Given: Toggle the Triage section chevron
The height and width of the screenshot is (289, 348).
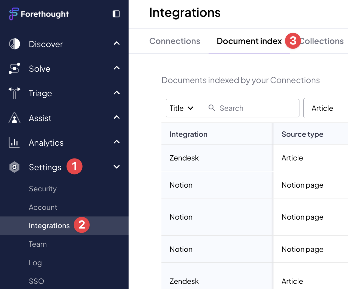Looking at the screenshot, I should (117, 93).
